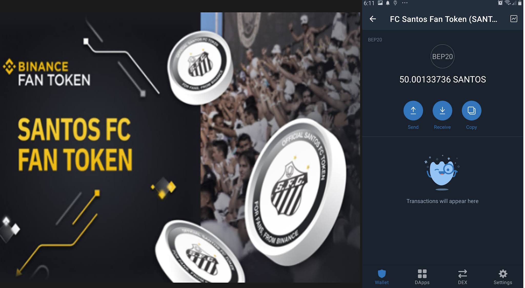Click the large Santos FC coin image
Screen dimensions: 525x288
click(295, 192)
